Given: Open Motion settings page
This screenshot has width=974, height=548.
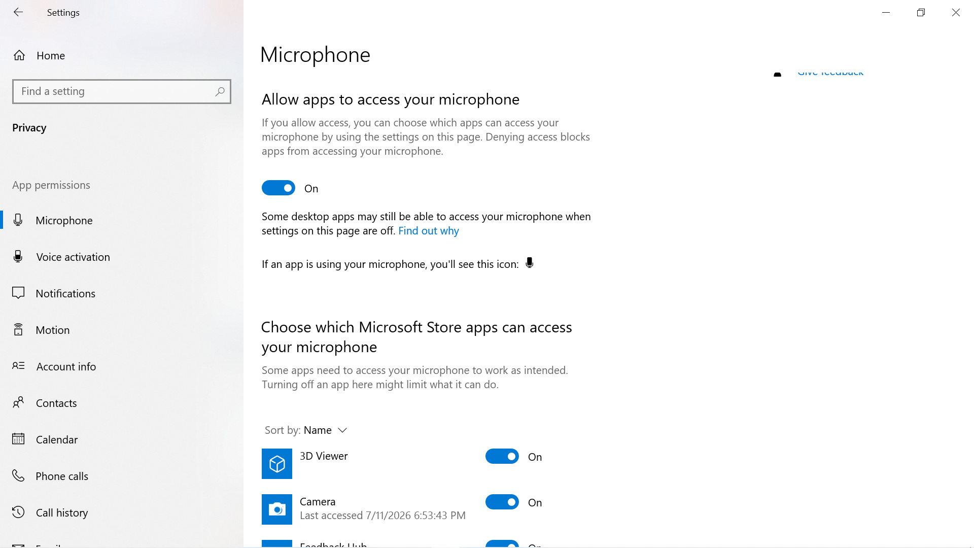Looking at the screenshot, I should point(122,330).
